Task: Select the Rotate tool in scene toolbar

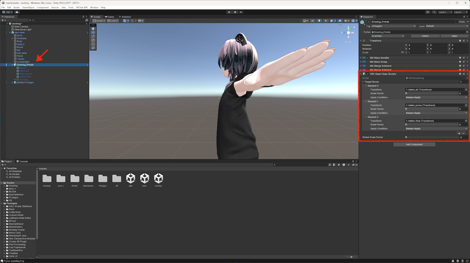Action: click(93, 36)
